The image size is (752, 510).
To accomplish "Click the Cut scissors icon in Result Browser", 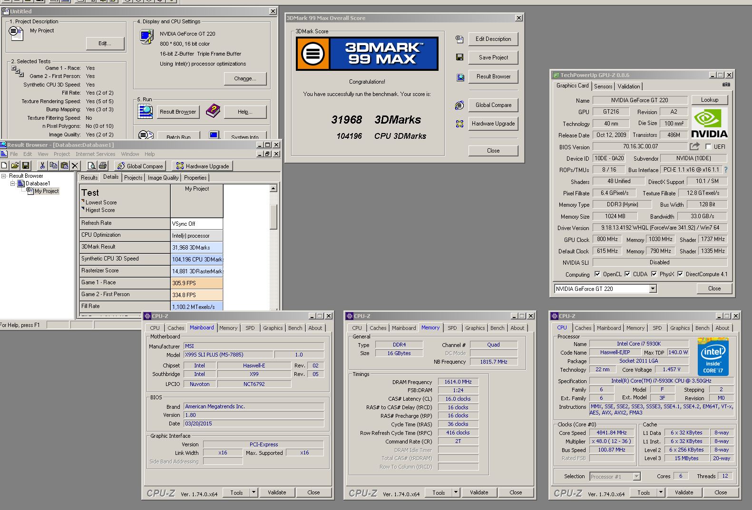I will [x=42, y=165].
